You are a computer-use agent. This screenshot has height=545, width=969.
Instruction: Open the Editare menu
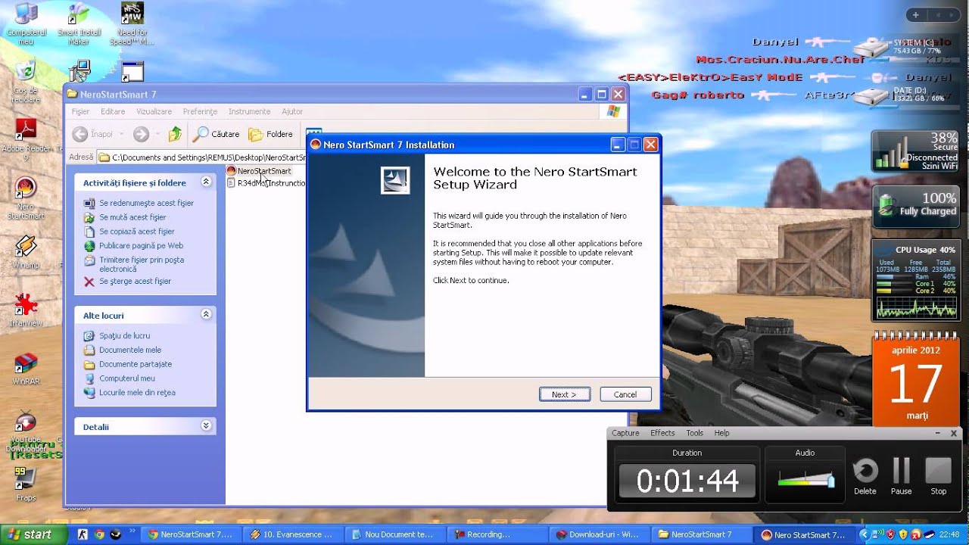point(113,111)
